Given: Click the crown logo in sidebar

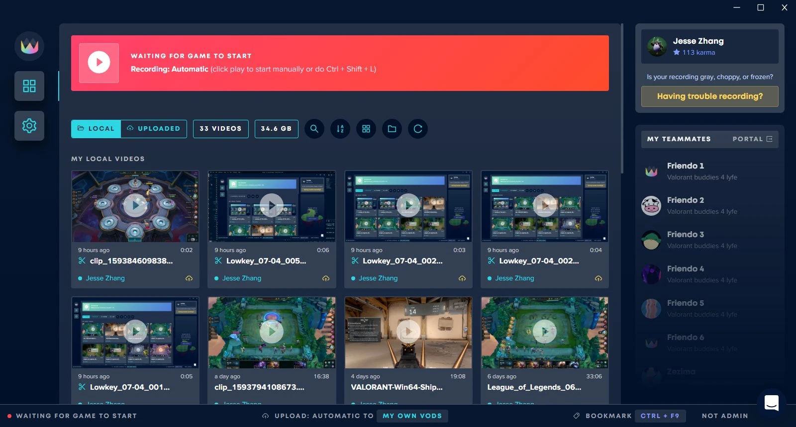Looking at the screenshot, I should (x=29, y=46).
